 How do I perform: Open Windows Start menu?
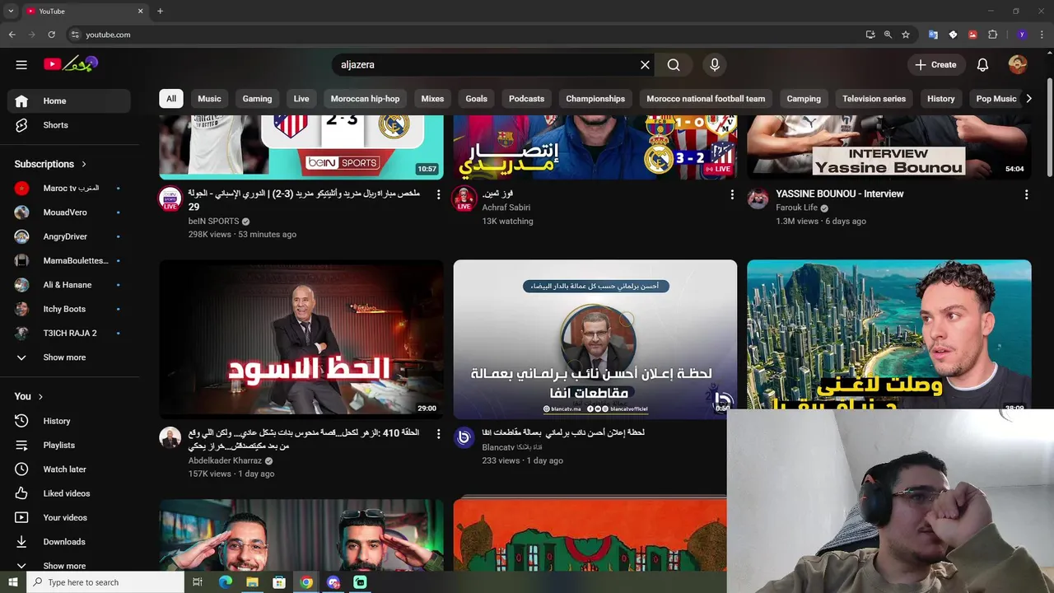click(x=12, y=582)
